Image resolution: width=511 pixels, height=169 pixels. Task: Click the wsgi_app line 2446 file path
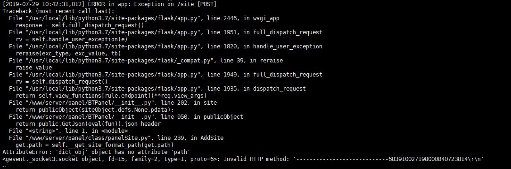(x=144, y=18)
